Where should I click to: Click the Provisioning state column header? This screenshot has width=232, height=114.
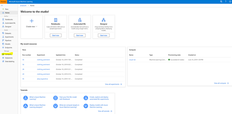tap(175, 55)
